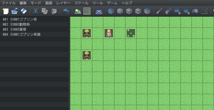This screenshot has height=110, width=214.
Task: Select the second layer stack icon
Action: click(x=120, y=11)
